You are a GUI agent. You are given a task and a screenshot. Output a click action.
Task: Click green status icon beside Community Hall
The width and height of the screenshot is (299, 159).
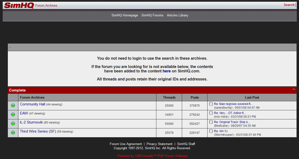click(x=13, y=106)
